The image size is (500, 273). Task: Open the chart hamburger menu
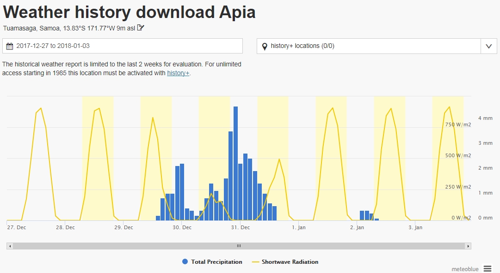[x=487, y=268]
